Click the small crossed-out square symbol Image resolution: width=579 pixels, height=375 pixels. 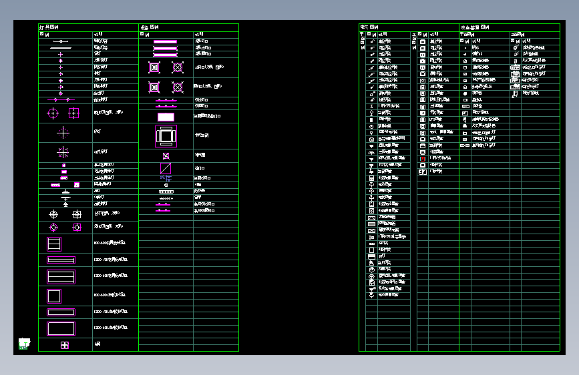(x=166, y=156)
